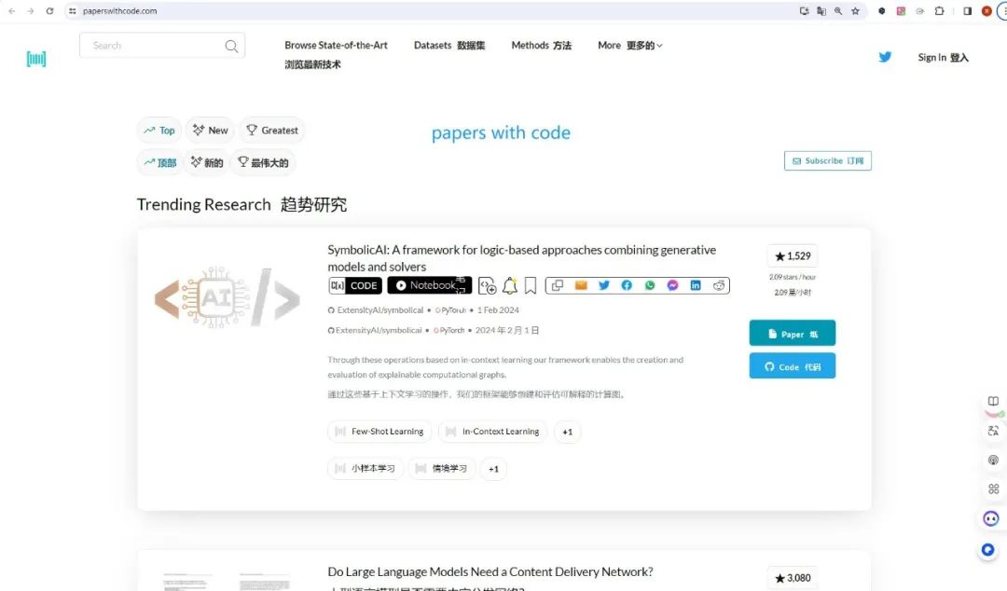1007x591 pixels.
Task: Click the install app icon in address bar
Action: (804, 11)
